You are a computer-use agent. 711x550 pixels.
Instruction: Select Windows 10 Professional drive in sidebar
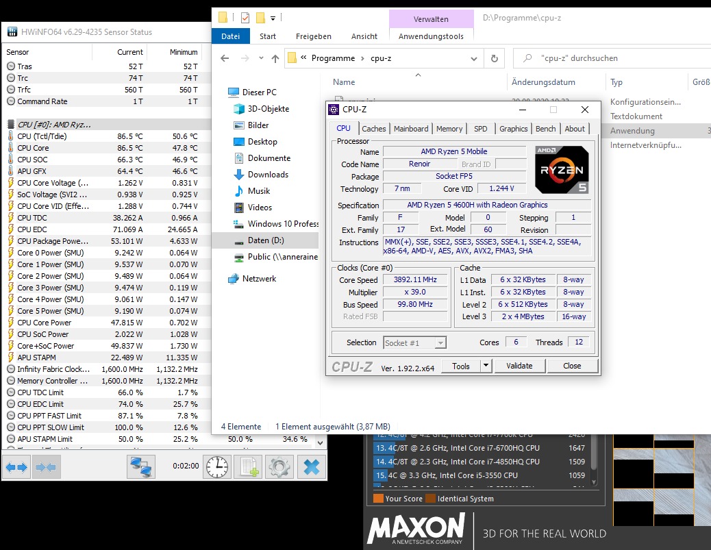275,223
